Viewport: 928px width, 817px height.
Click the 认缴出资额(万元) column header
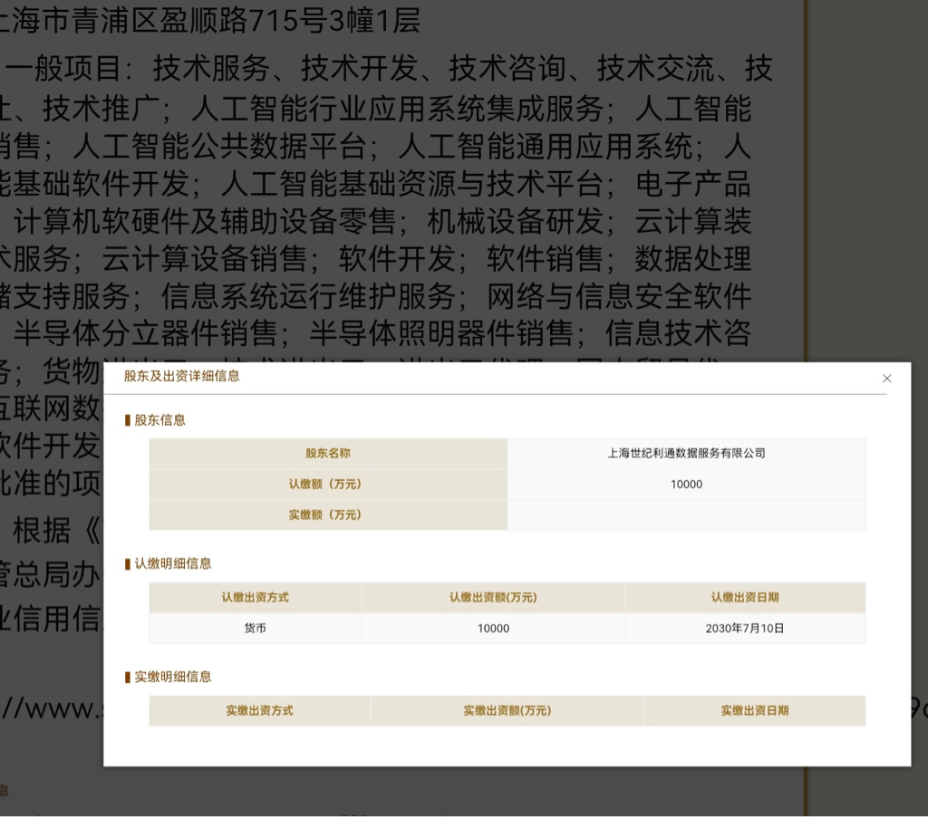[x=493, y=598]
